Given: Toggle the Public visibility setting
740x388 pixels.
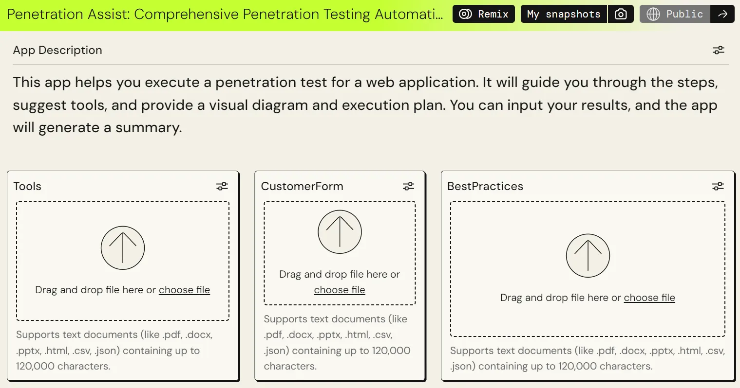Looking at the screenshot, I should pos(675,14).
